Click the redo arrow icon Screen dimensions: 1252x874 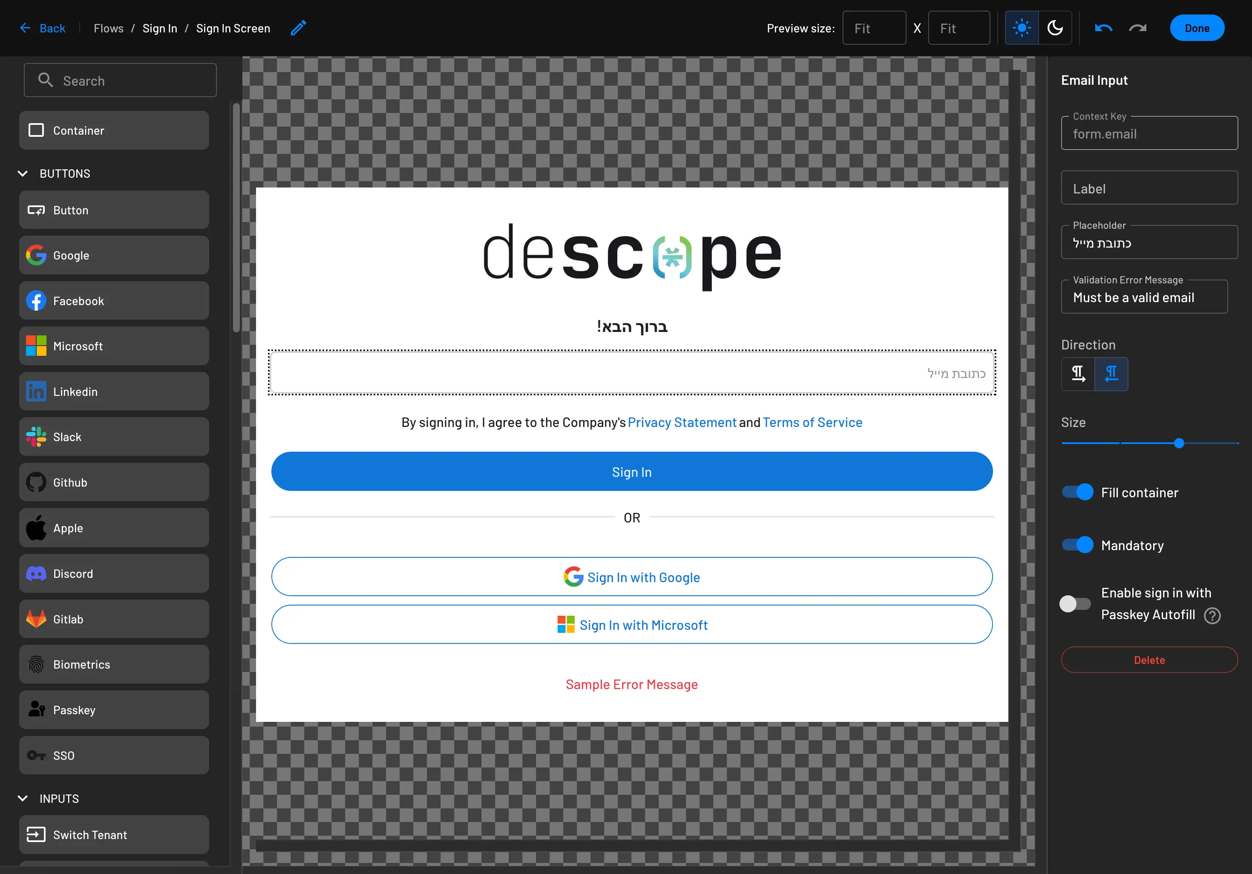[1139, 28]
